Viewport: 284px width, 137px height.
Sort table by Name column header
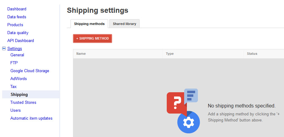(x=81, y=54)
